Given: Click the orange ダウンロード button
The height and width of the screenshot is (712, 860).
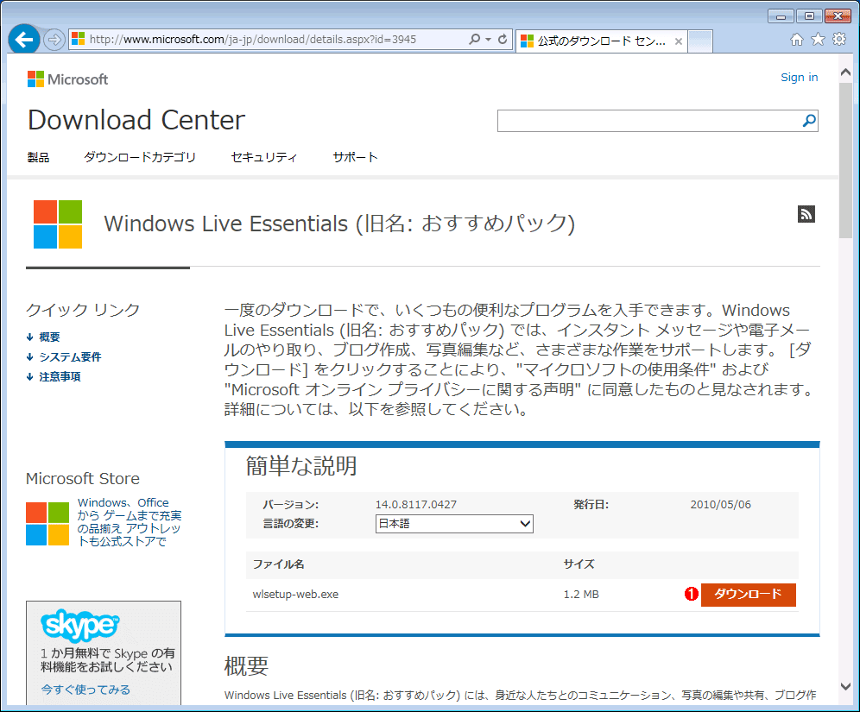Looking at the screenshot, I should 748,595.
